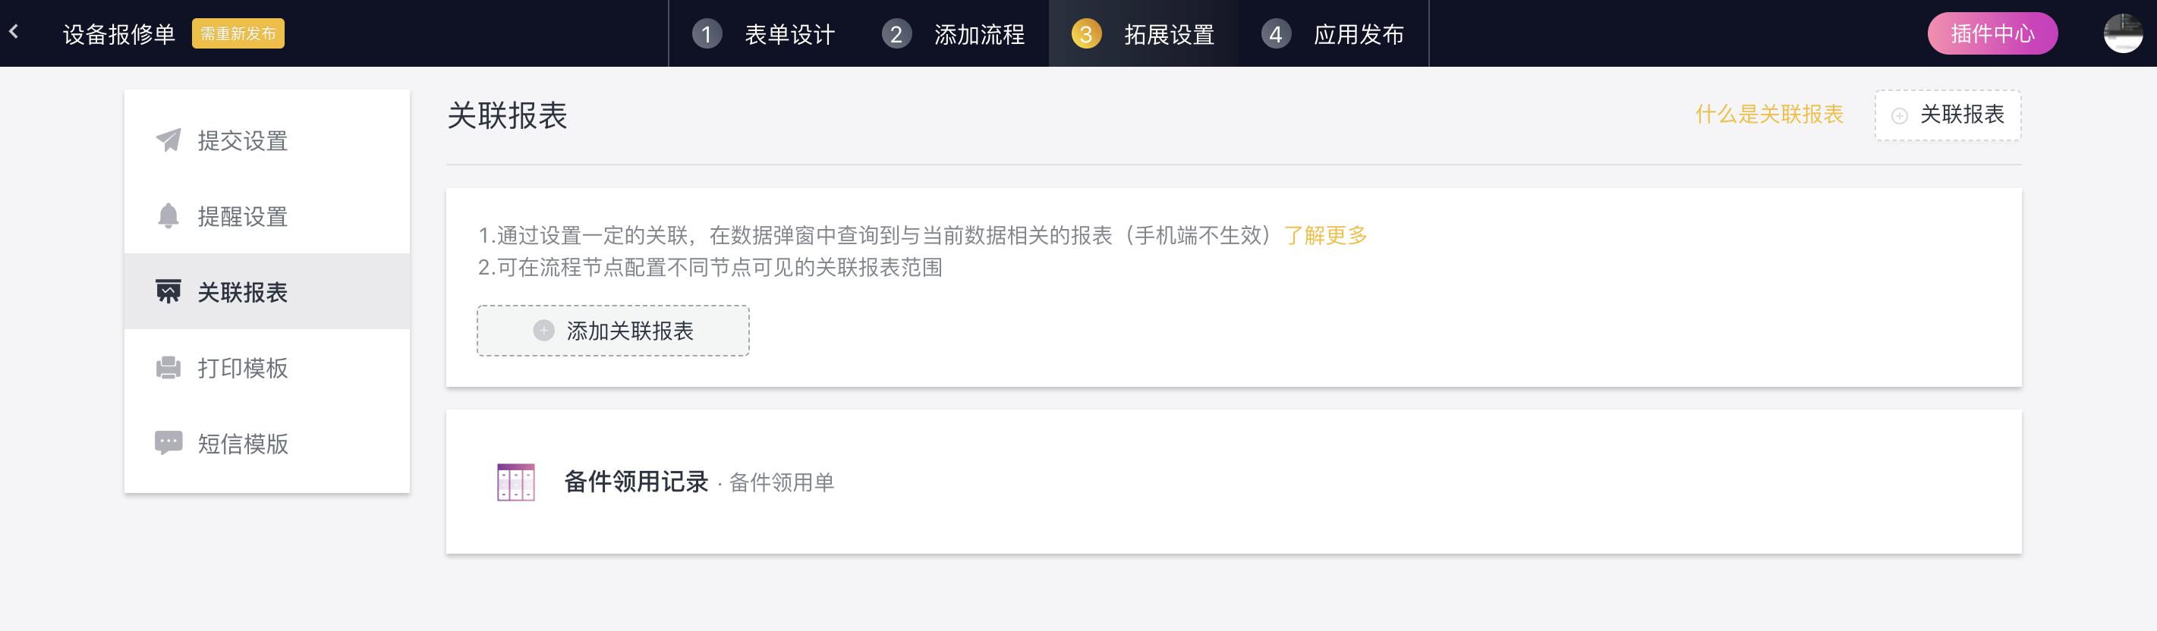Viewport: 2157px width, 631px height.
Task: Open the 什么是关联报表 help link
Action: tap(1769, 115)
